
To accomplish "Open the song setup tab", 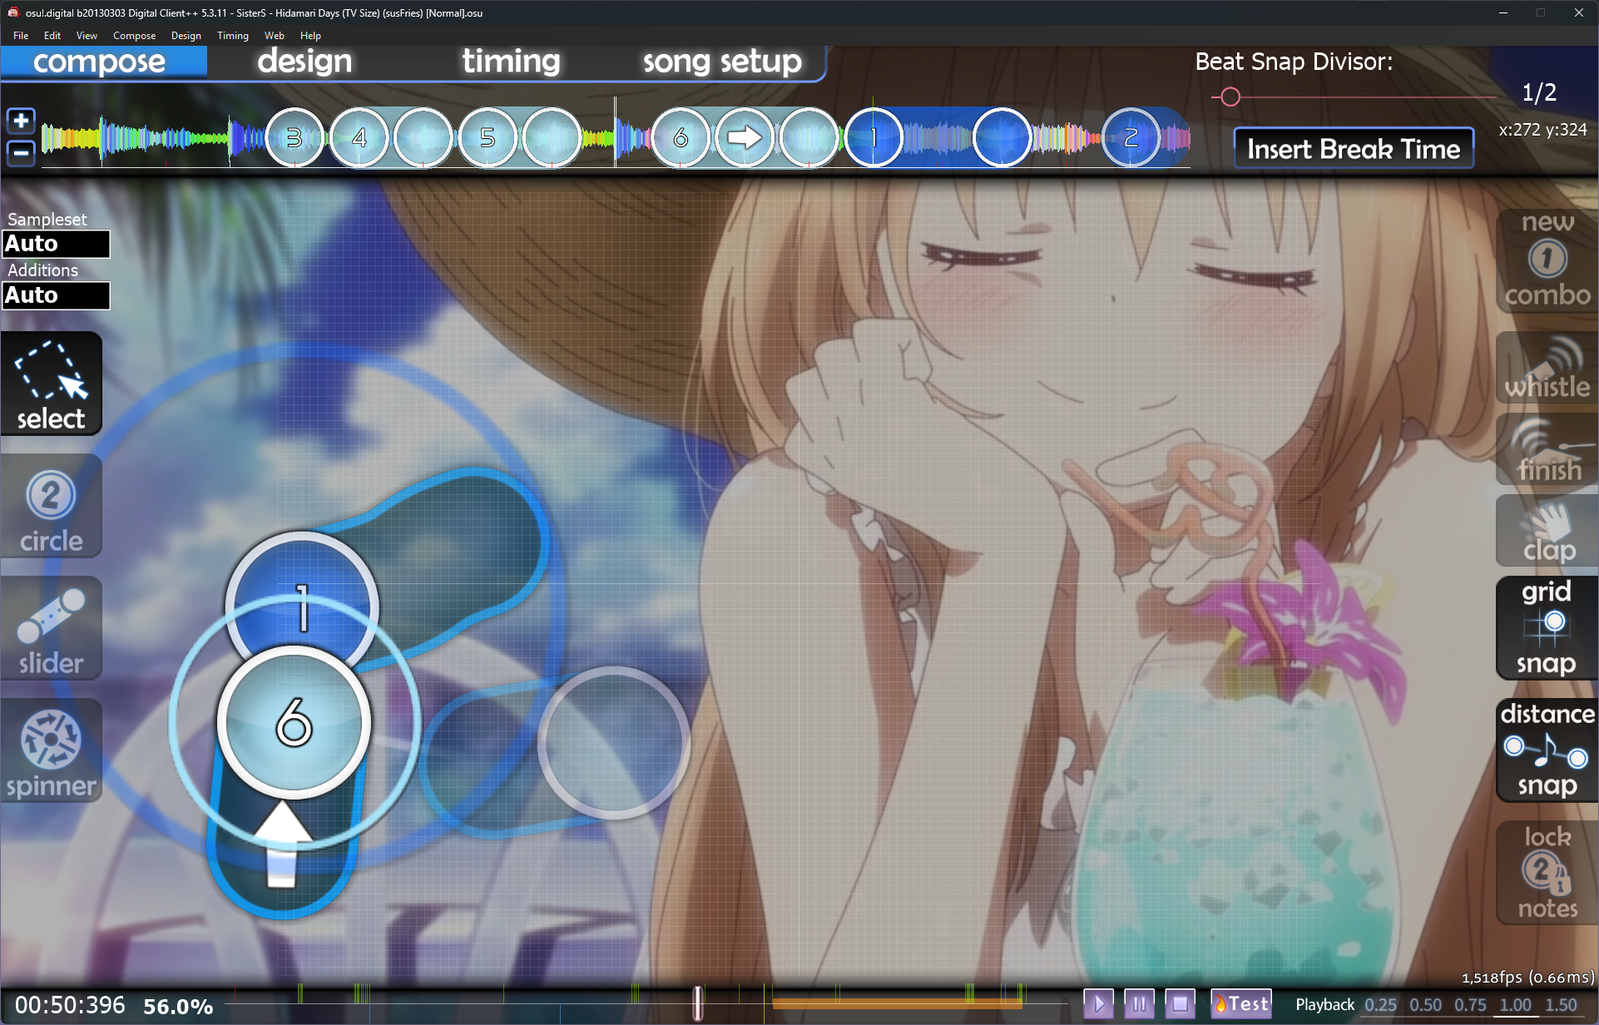I will pyautogui.click(x=722, y=62).
